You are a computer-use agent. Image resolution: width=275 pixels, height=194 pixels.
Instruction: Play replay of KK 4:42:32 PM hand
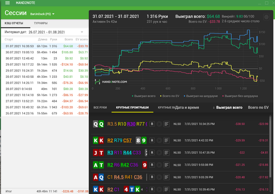[159, 140]
